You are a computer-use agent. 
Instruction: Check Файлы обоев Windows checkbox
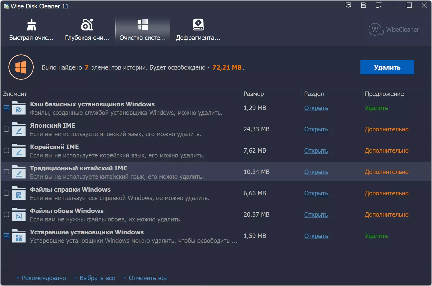(6, 214)
